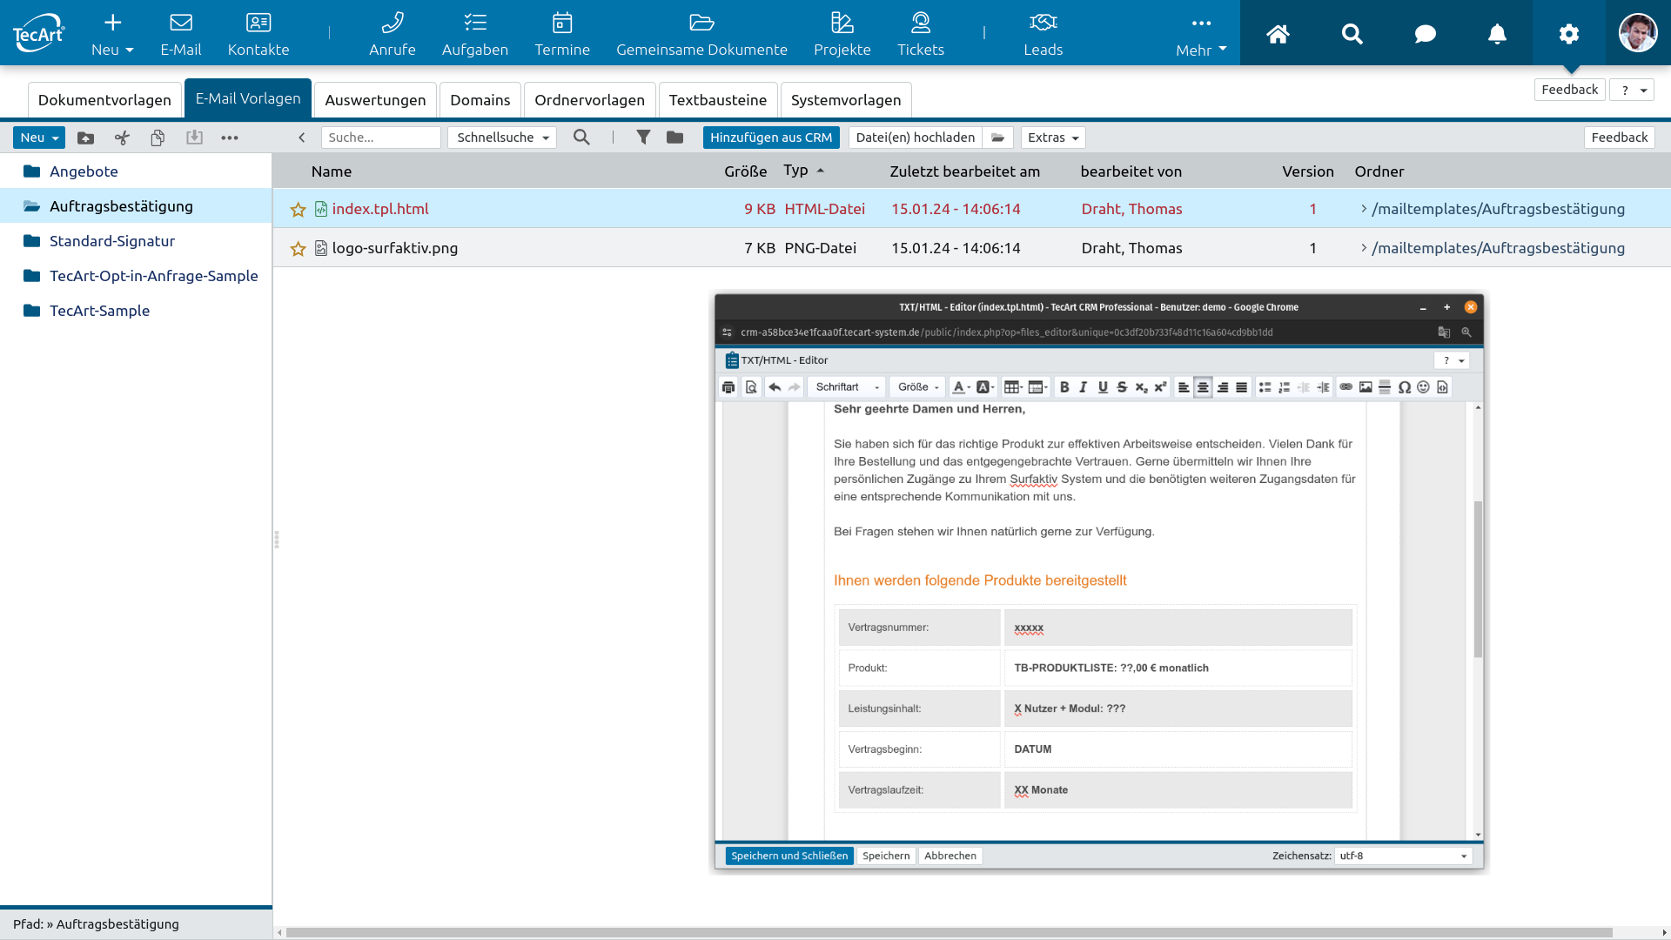
Task: Select the scissors (cut) icon in toolbar
Action: point(122,138)
